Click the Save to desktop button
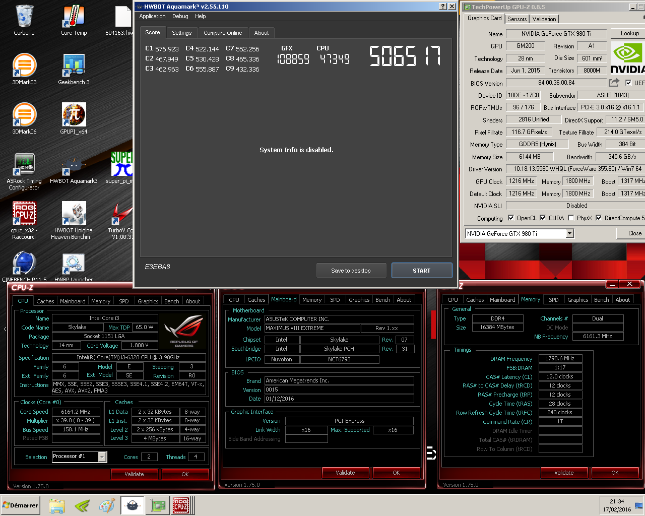 coord(351,271)
